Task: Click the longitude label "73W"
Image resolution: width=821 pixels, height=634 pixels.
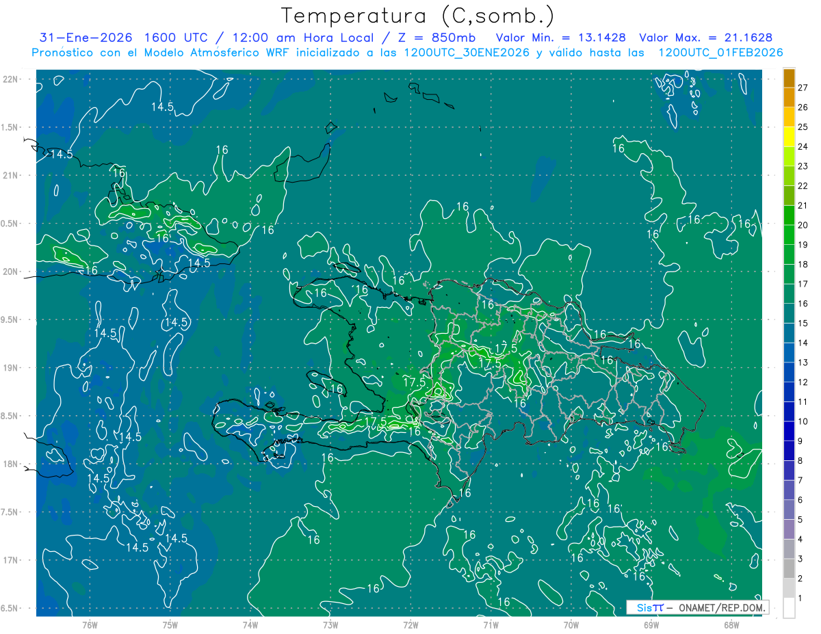Action: coord(330,625)
